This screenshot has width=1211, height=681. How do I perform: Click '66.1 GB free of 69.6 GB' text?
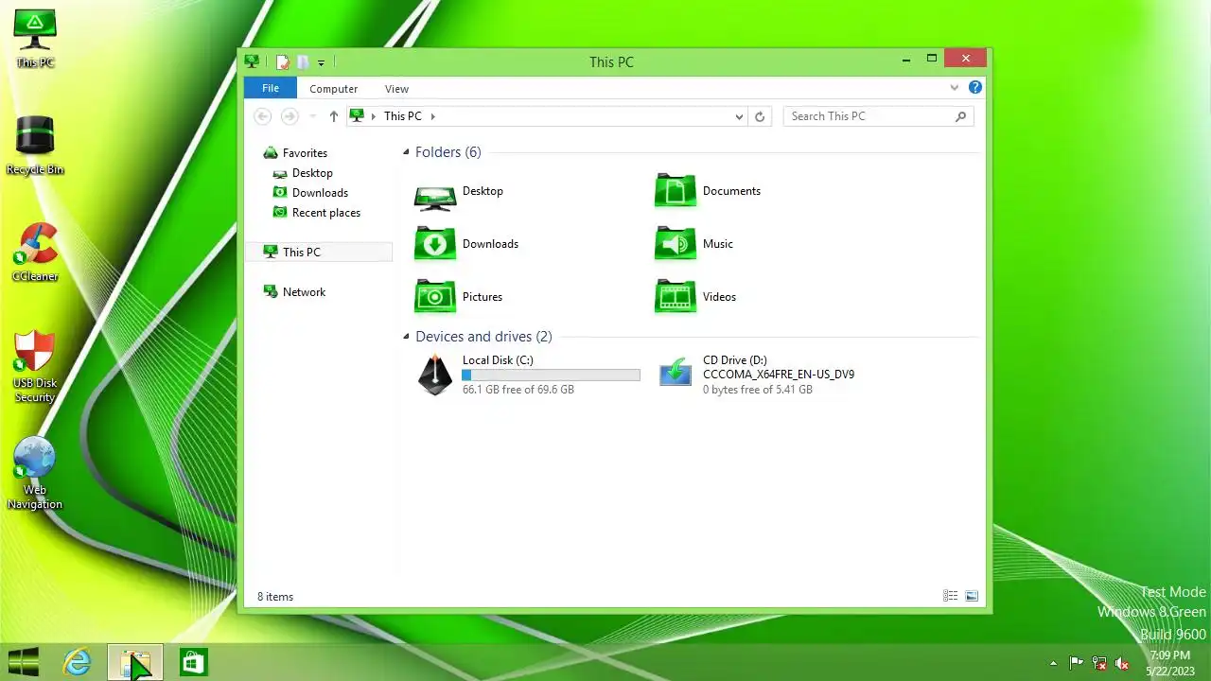pyautogui.click(x=518, y=390)
